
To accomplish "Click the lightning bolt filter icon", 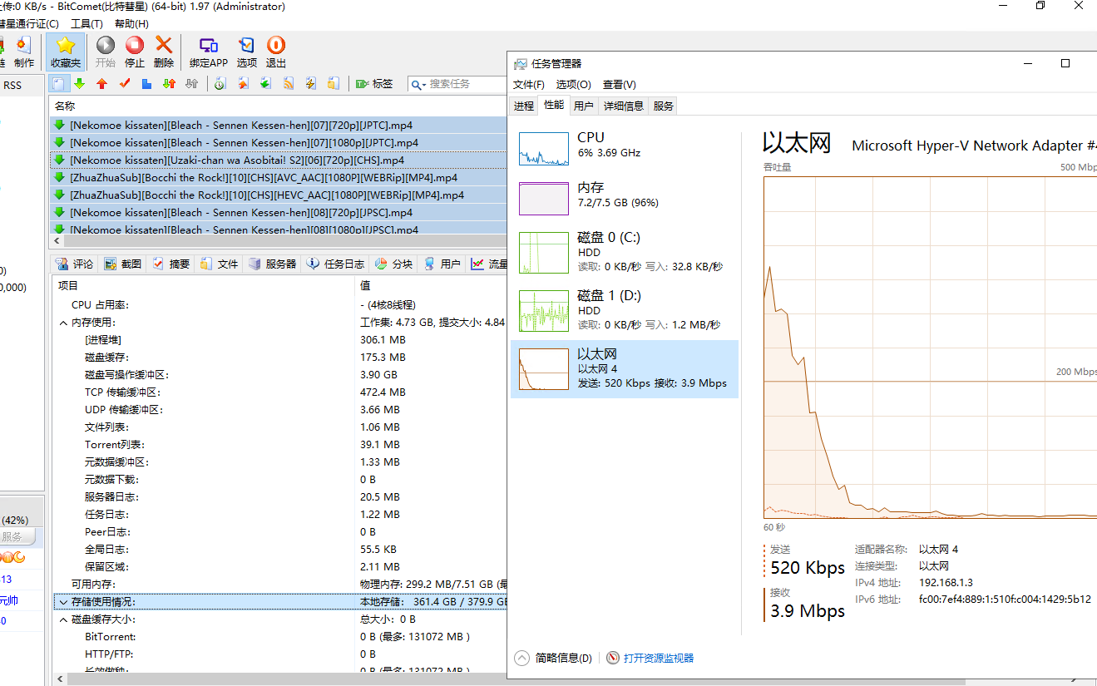I will [310, 83].
